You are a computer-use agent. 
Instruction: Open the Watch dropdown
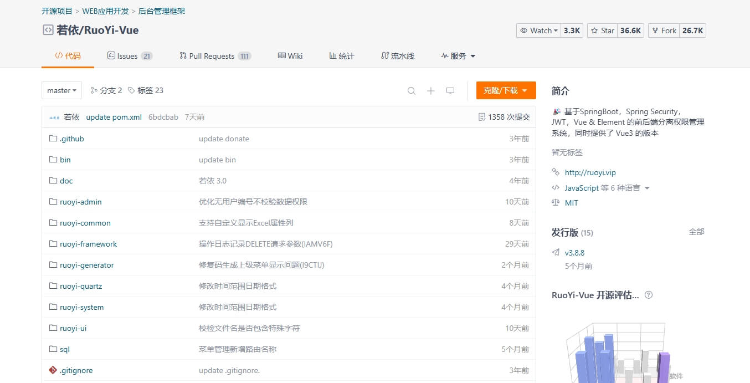coord(538,30)
